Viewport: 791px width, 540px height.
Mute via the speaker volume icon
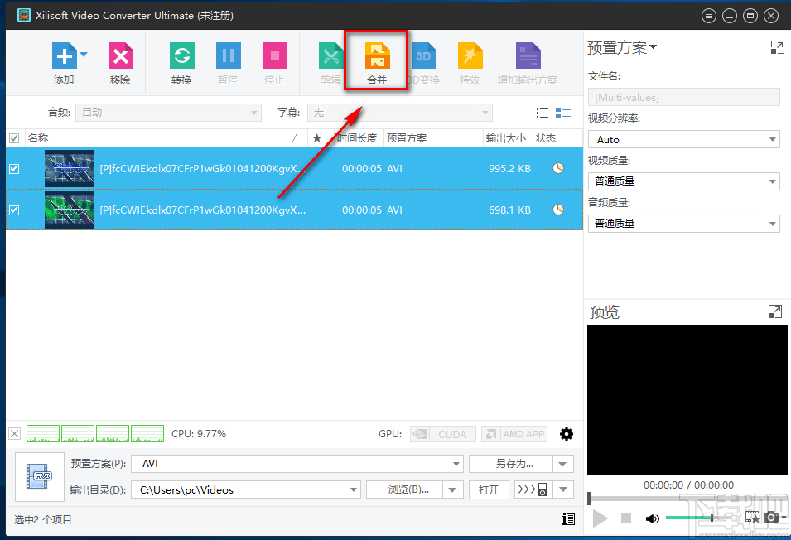(653, 518)
